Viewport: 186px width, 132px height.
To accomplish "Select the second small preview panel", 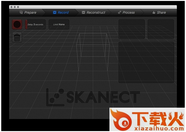I will (161, 29).
